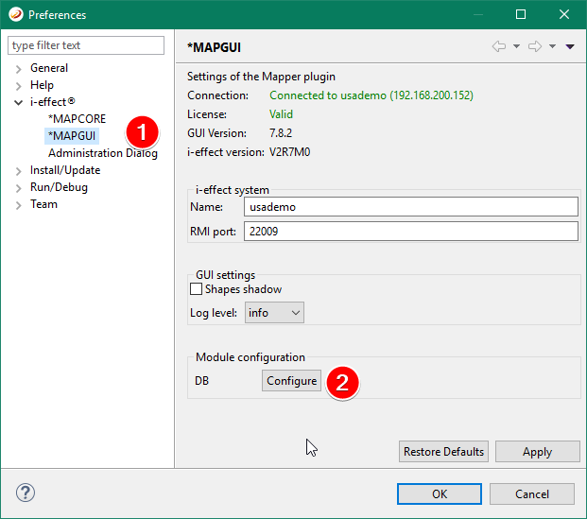Screen dimensions: 587x519
Task: Click the Restore Defaults button
Action: (444, 452)
